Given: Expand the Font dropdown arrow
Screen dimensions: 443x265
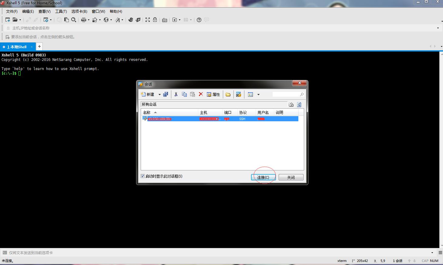Looking at the screenshot, I should click(x=122, y=20).
